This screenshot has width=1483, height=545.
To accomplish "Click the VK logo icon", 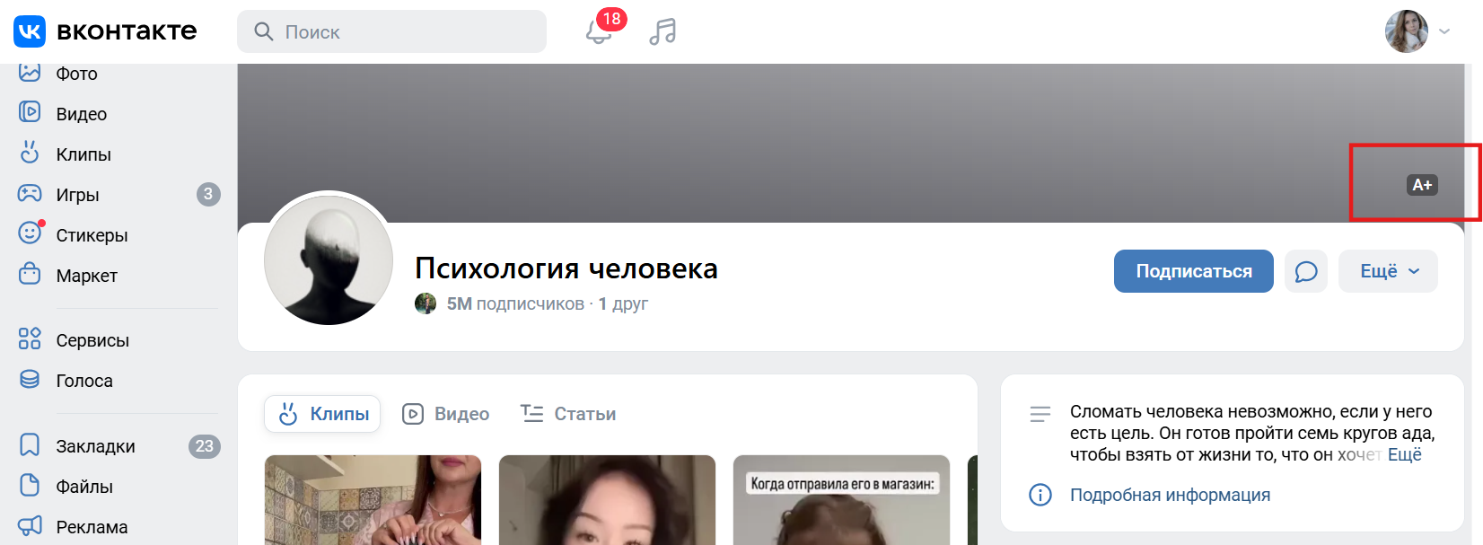I will point(30,31).
